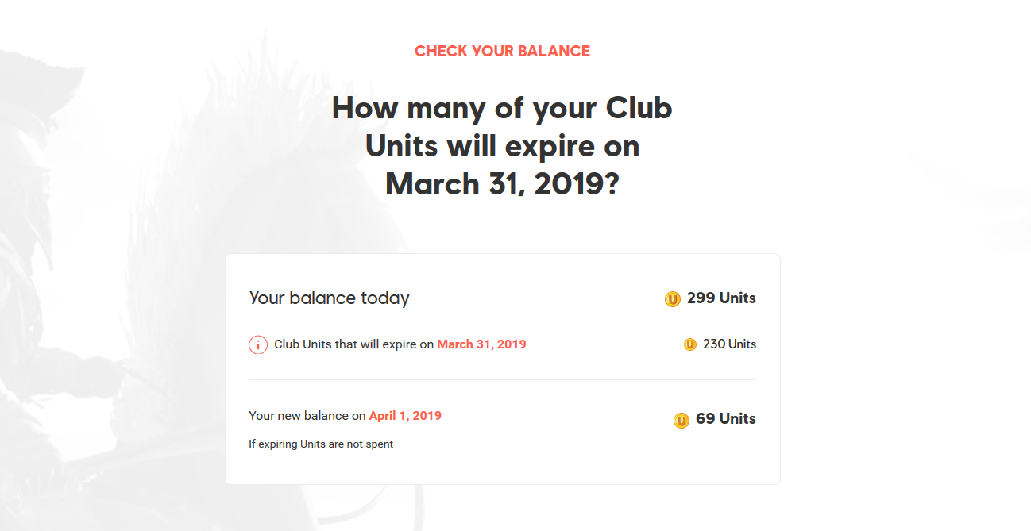Click the red March 31, 2019 date link
This screenshot has height=531, width=1031.
[x=481, y=344]
